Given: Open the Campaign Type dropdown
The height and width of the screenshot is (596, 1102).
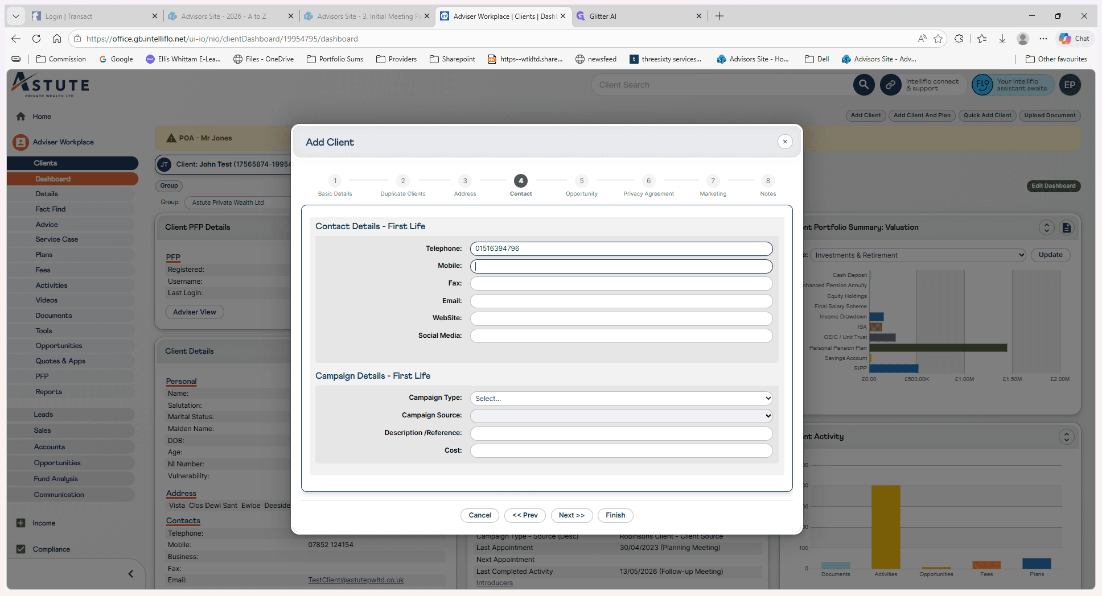Looking at the screenshot, I should pyautogui.click(x=621, y=398).
